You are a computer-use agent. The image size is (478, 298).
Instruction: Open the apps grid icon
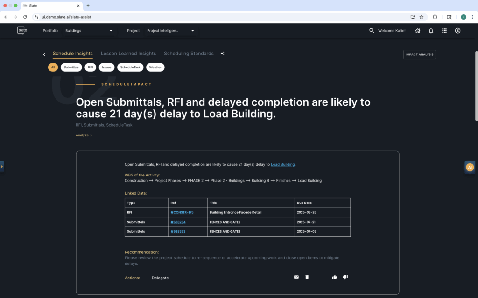tap(444, 30)
